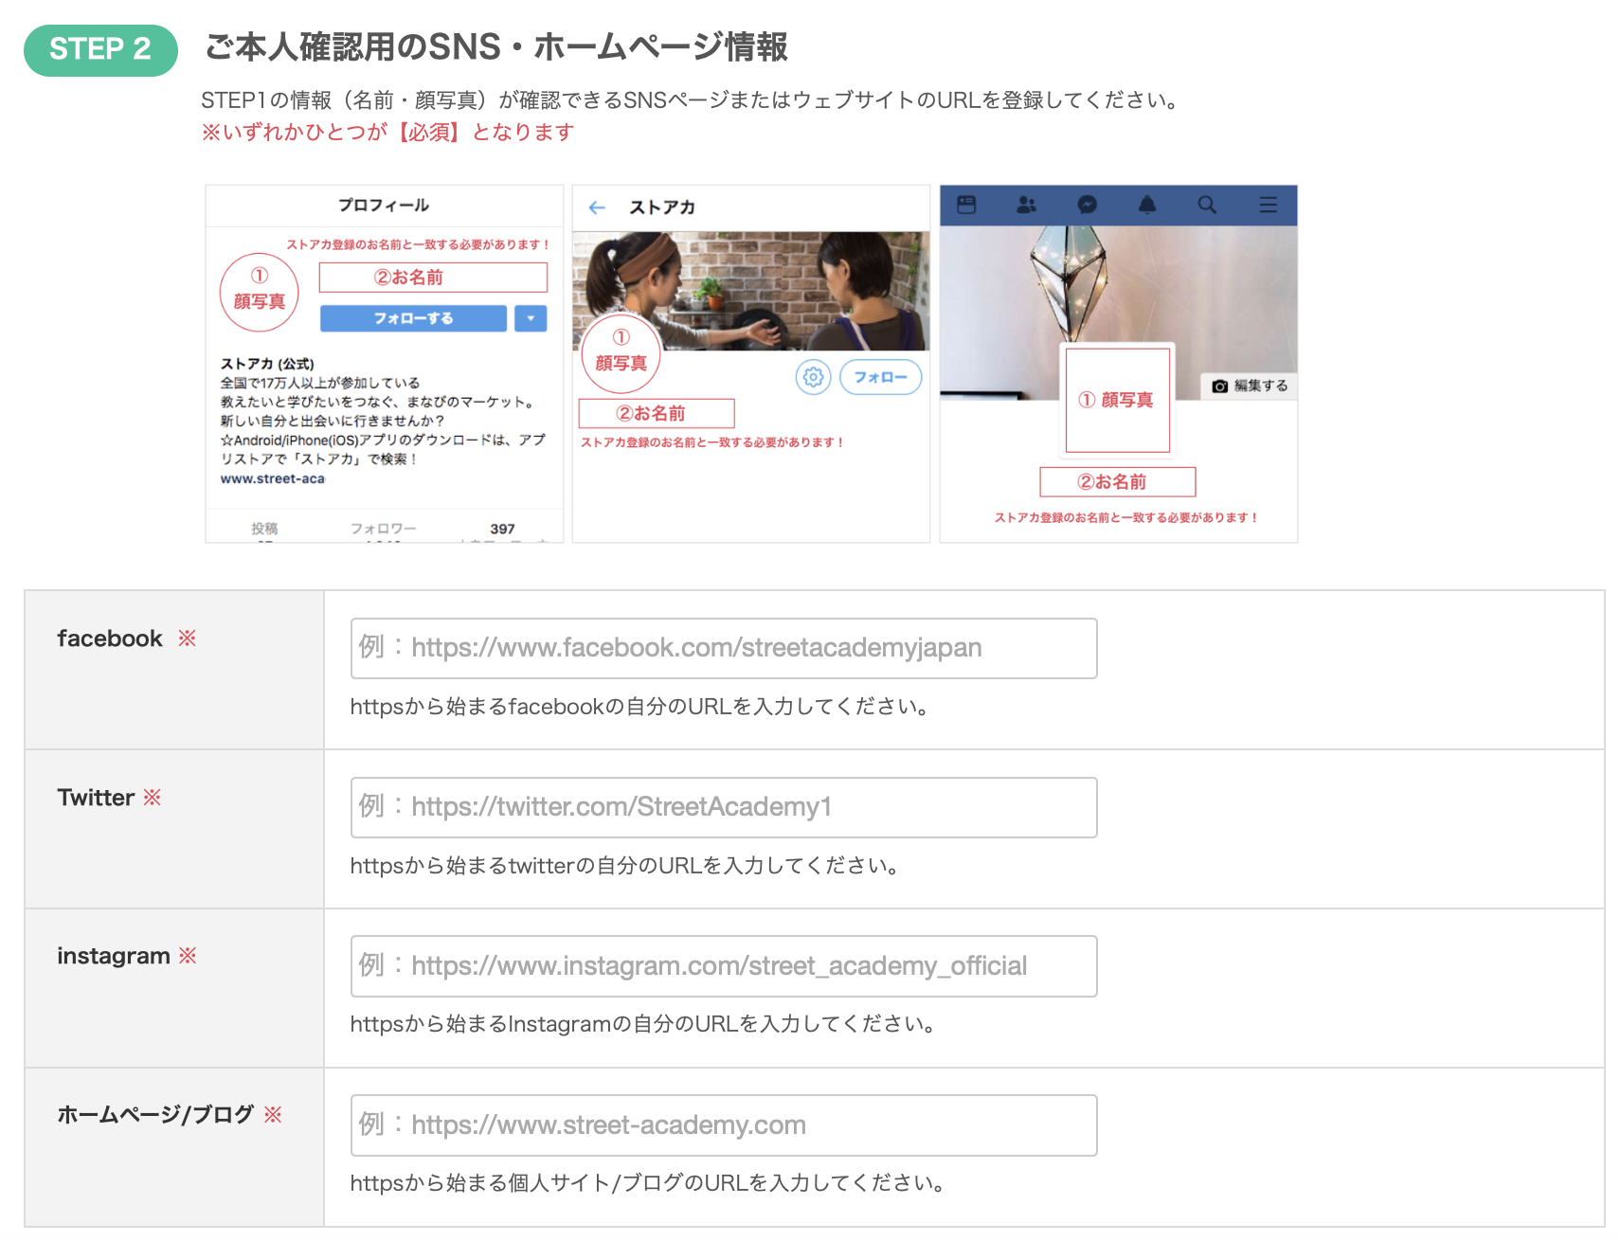Click the Messenger icon in Facebook example
The height and width of the screenshot is (1241, 1620).
[x=1088, y=205]
